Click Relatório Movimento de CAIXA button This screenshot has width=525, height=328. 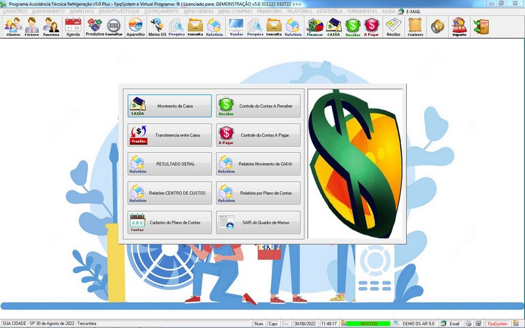pyautogui.click(x=258, y=163)
